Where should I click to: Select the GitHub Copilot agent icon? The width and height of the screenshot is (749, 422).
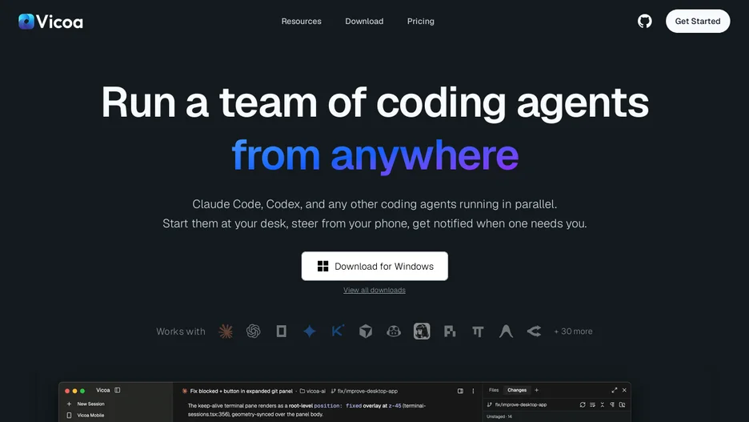pos(394,332)
